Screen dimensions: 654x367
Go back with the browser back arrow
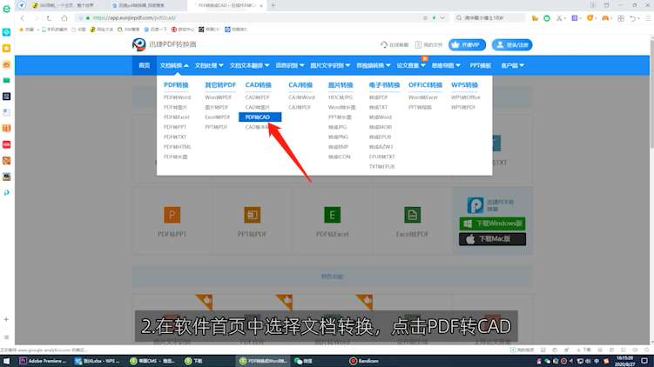click(23, 18)
